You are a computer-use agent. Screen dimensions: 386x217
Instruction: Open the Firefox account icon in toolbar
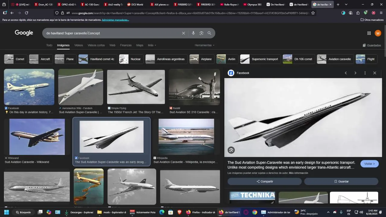pos(350,13)
